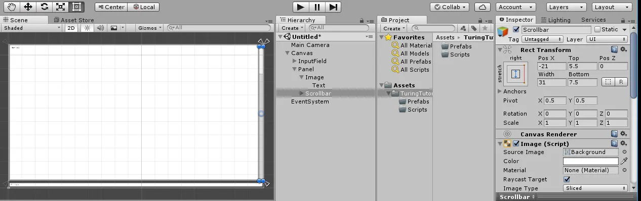
Task: Open the cloud services button
Action: [483, 7]
